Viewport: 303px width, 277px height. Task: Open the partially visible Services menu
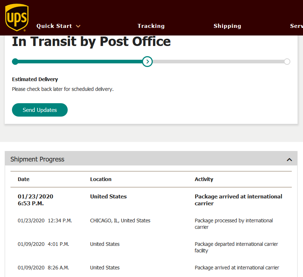pos(296,26)
